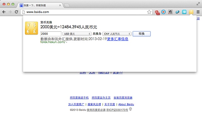Viewport: 202px width, 126px height.
Task: Open the teal 搜 search extension
Action: pos(184,12)
